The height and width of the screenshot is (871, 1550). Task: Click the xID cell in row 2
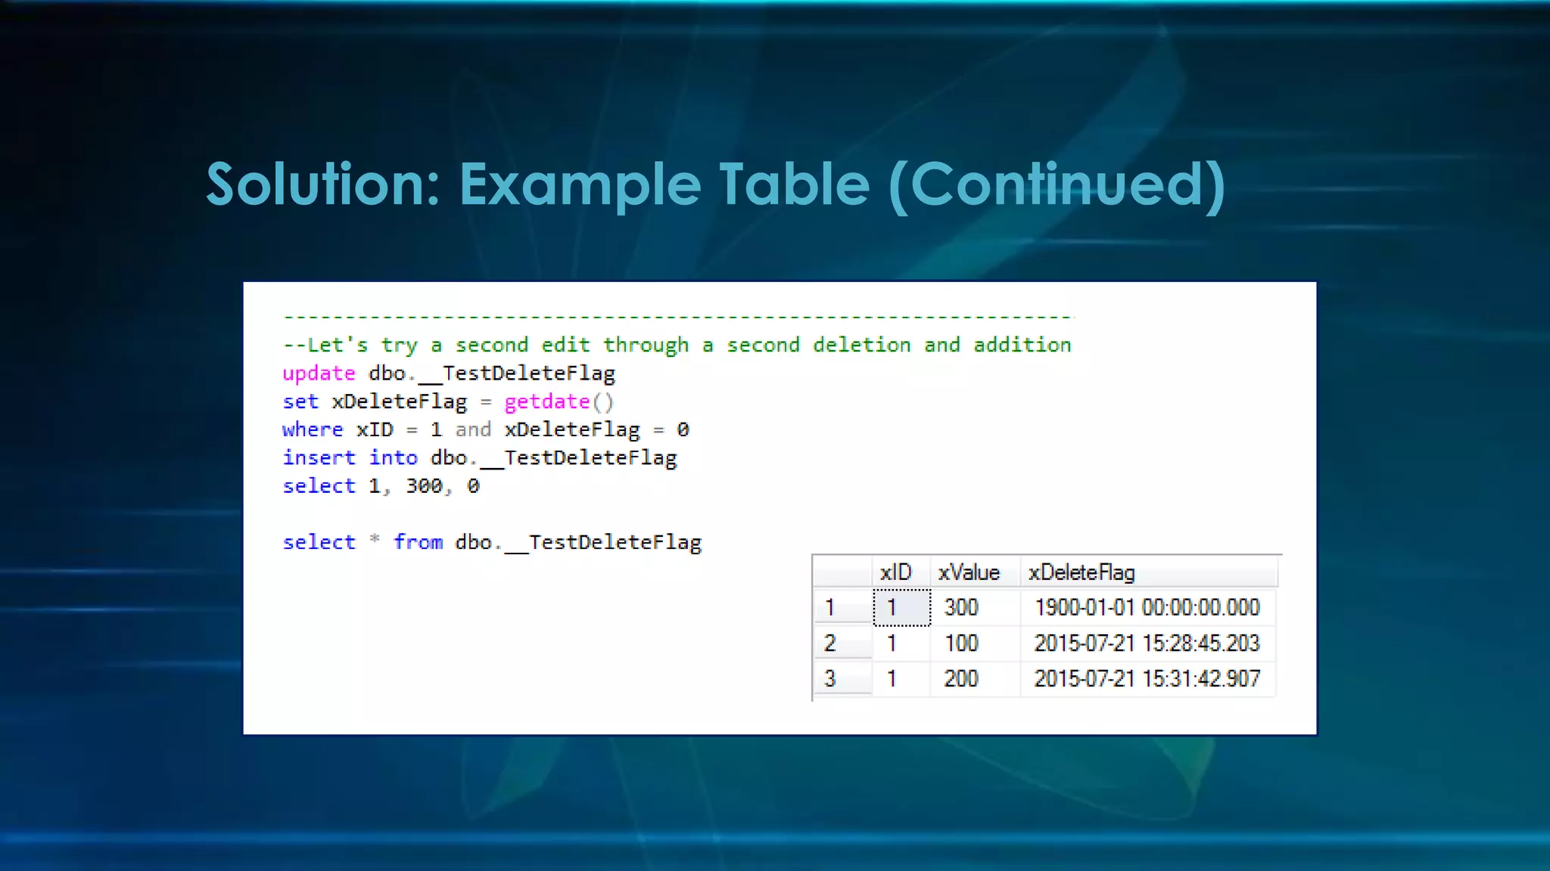coord(901,643)
